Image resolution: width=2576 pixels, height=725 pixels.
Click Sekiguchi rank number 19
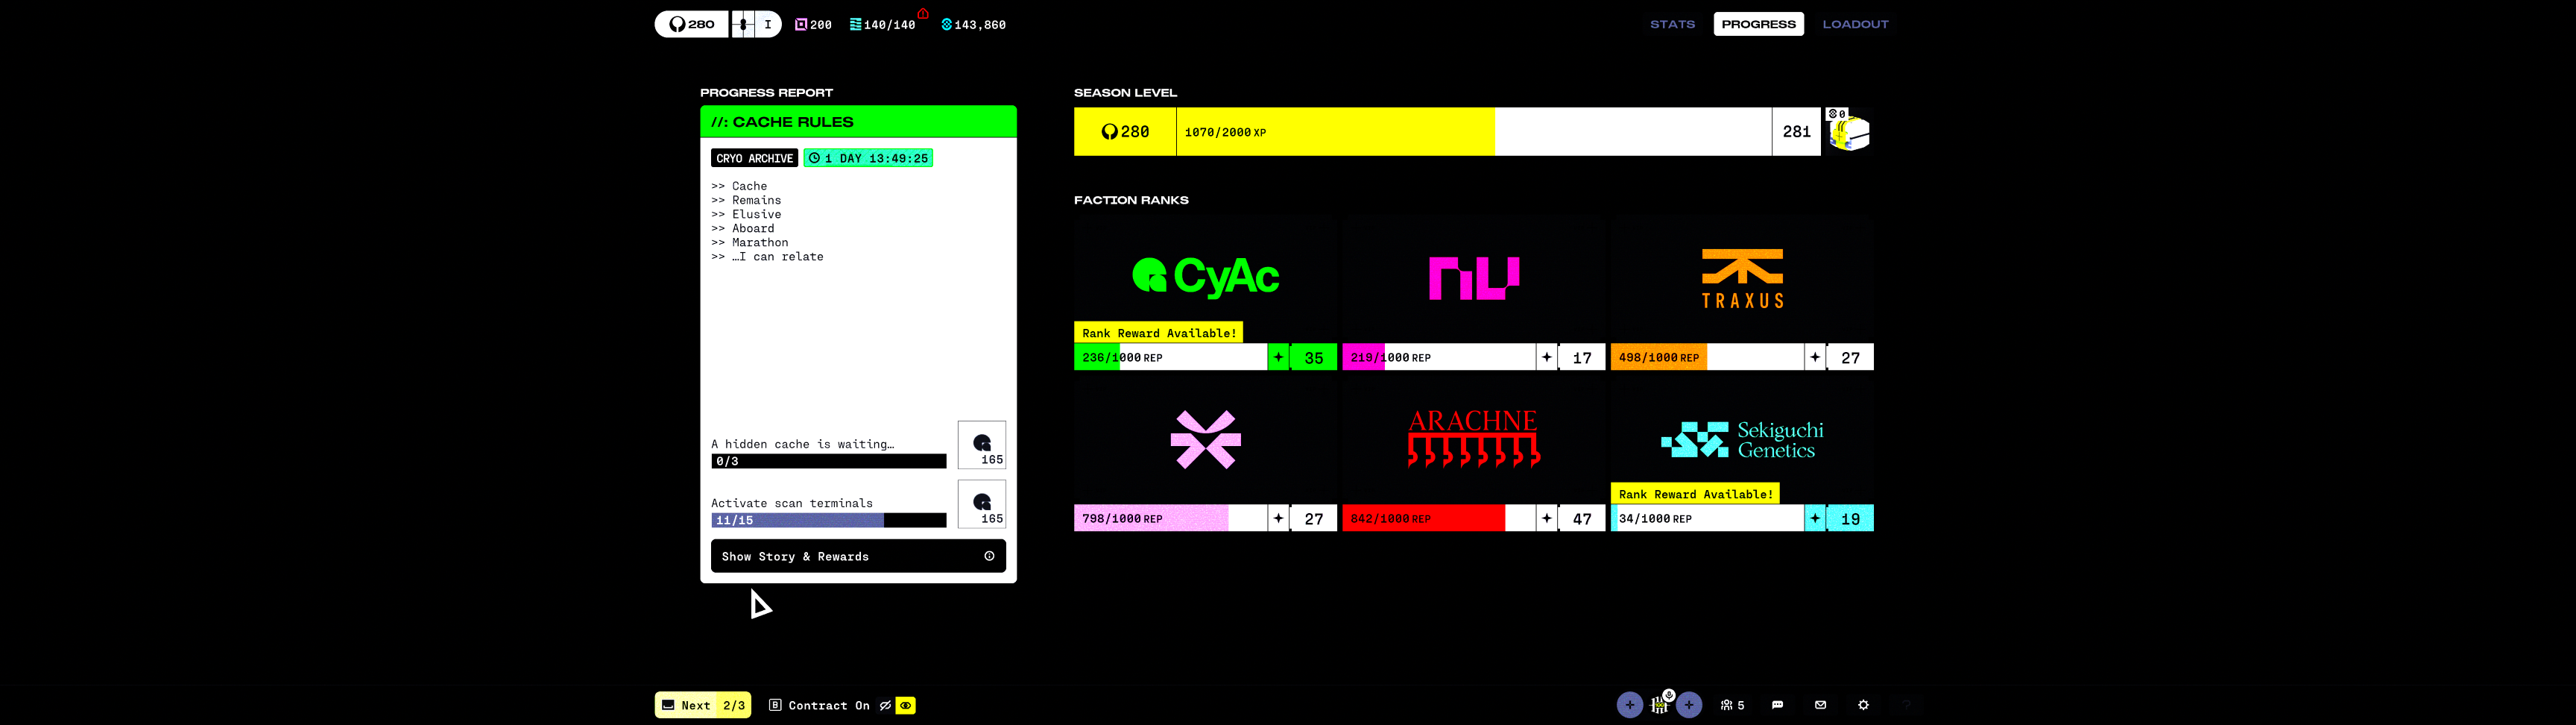1850,518
